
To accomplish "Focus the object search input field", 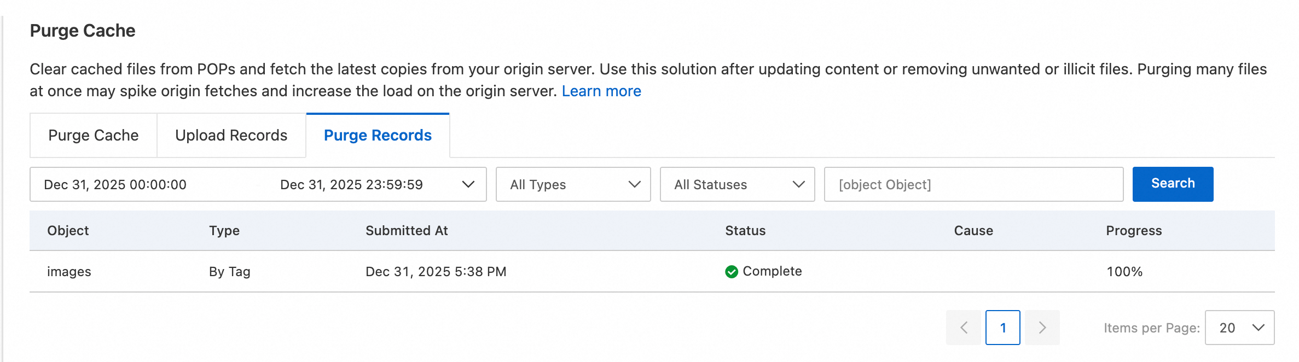I will tap(973, 184).
